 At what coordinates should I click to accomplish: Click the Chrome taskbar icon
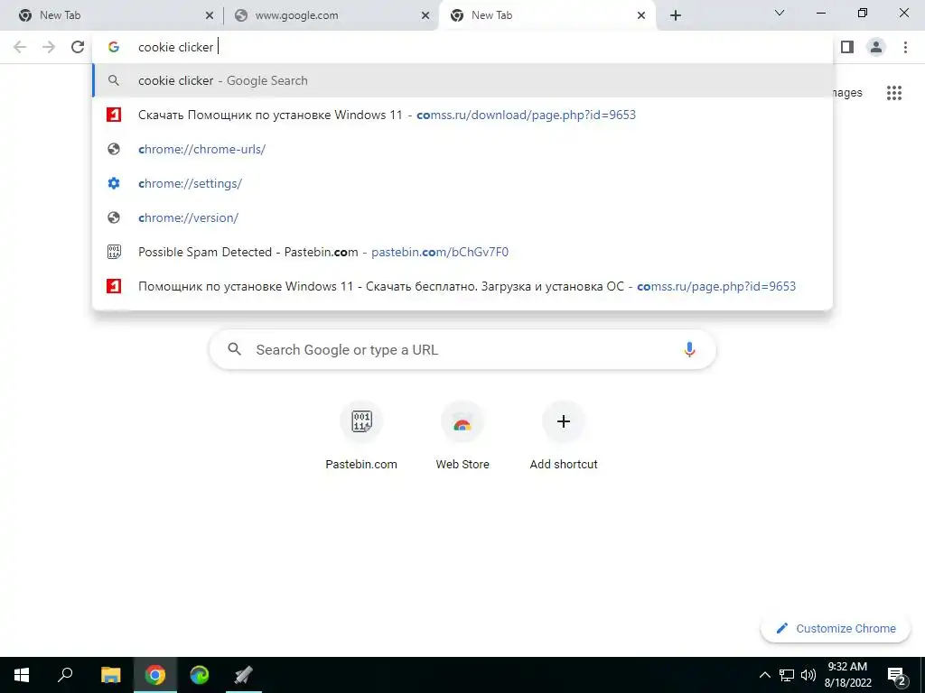(x=155, y=675)
